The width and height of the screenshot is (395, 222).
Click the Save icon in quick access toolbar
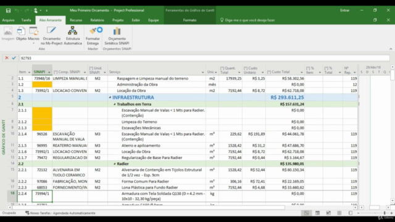(x=8, y=10)
